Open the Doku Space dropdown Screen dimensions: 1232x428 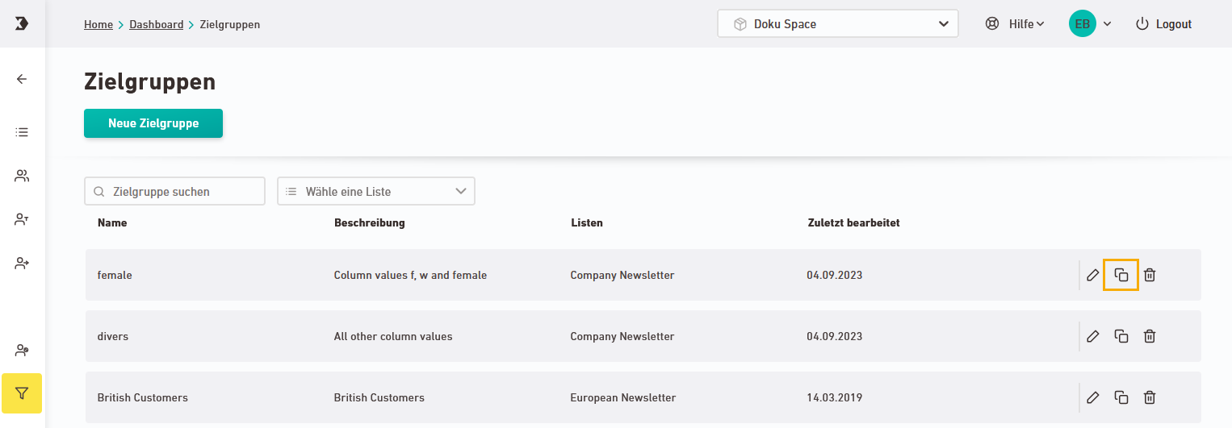pos(837,24)
